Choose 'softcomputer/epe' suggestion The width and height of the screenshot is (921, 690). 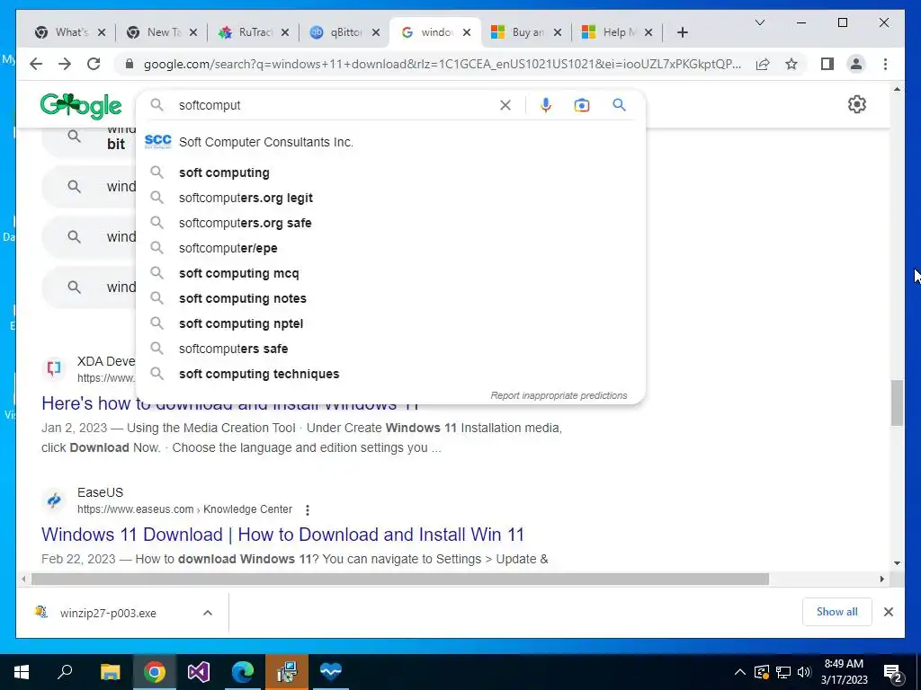pos(390,248)
